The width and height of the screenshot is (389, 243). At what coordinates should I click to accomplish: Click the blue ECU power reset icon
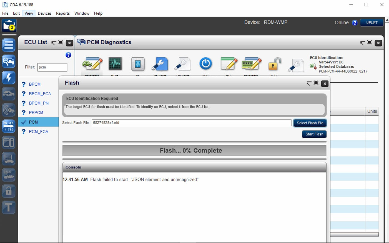[205, 64]
